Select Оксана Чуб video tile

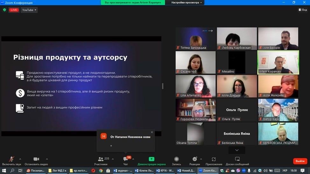click(195, 62)
